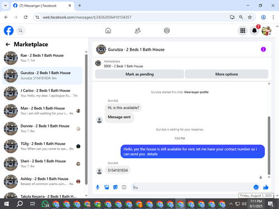Click the chat scroll up arrow
Image resolution: width=279 pixels, height=209 pixels.
click(x=269, y=84)
